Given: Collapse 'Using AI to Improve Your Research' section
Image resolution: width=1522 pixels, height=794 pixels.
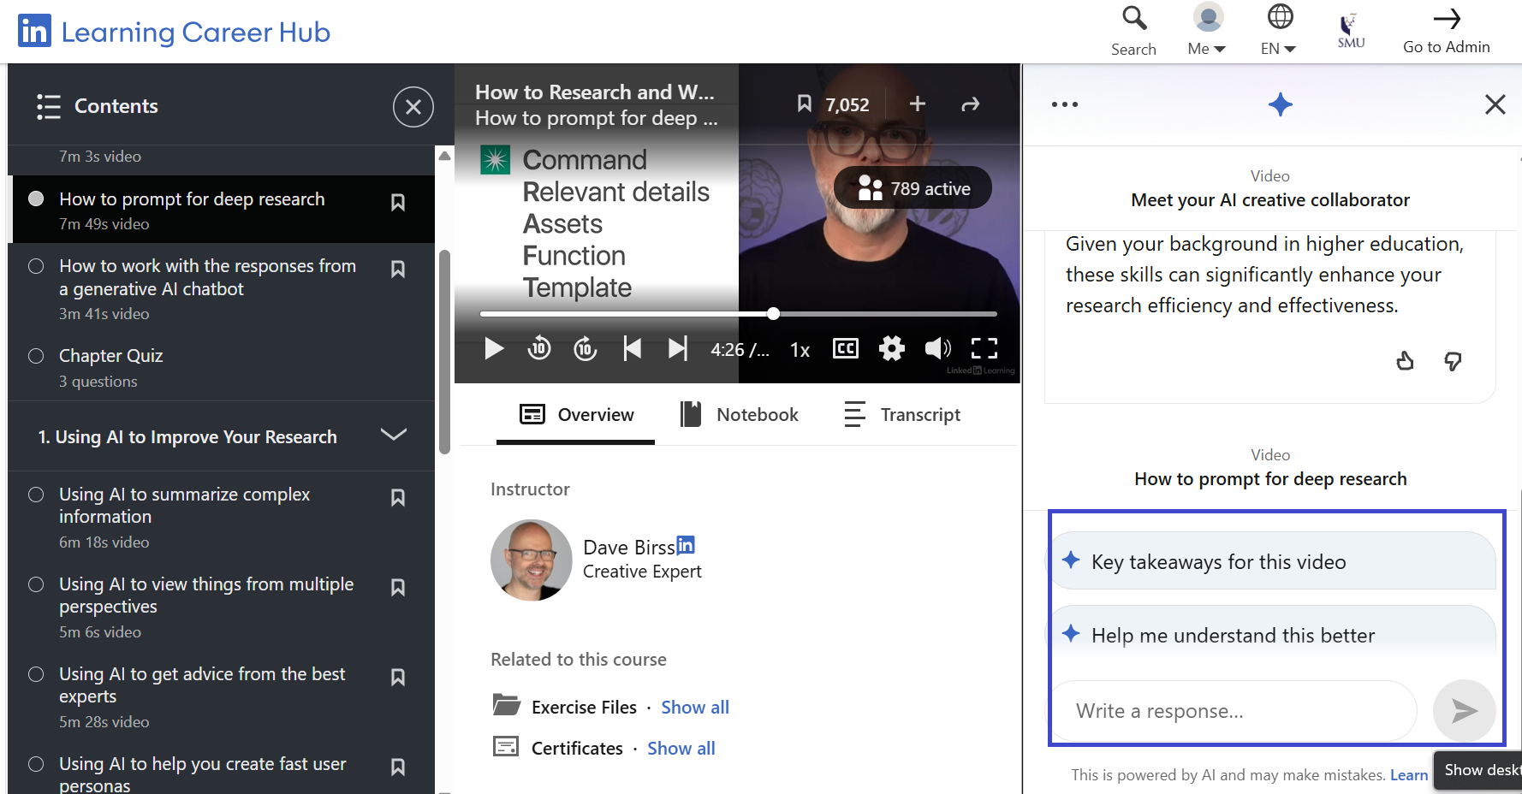Looking at the screenshot, I should 393,436.
